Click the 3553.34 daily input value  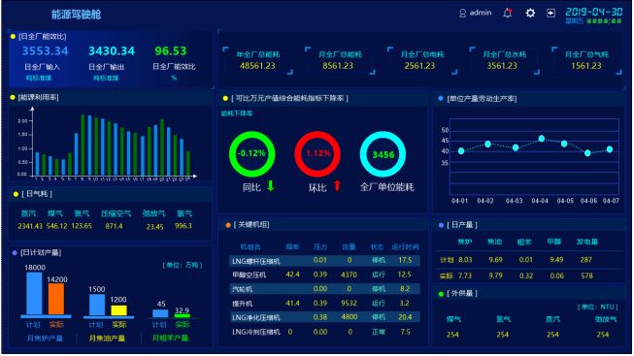pyautogui.click(x=45, y=50)
